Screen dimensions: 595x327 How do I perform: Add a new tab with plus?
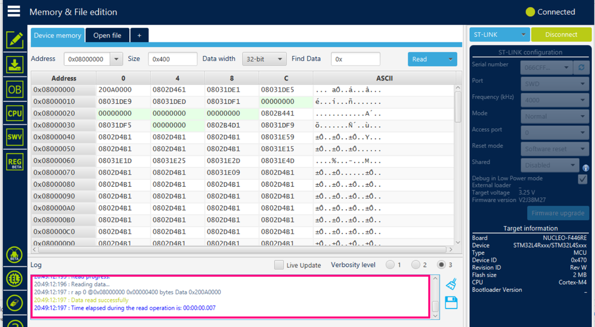point(140,35)
